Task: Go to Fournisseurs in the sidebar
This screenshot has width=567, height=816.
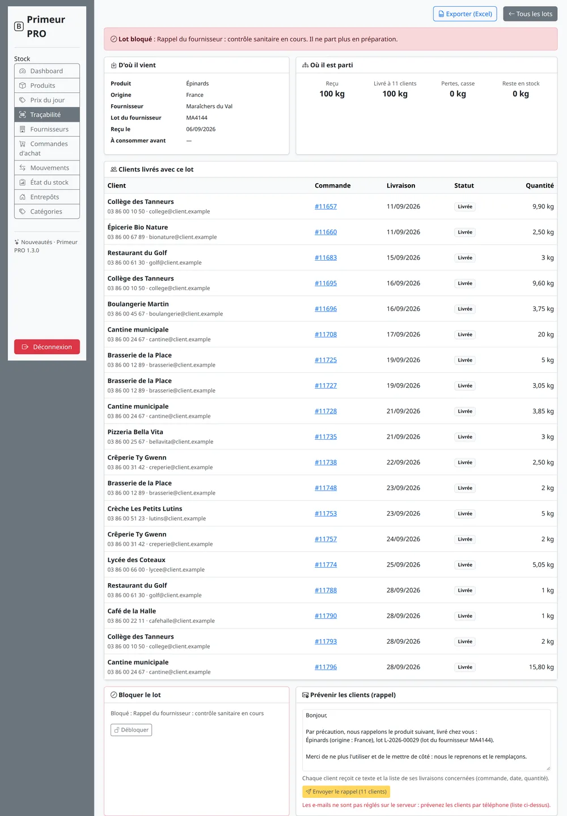Action: click(x=47, y=129)
